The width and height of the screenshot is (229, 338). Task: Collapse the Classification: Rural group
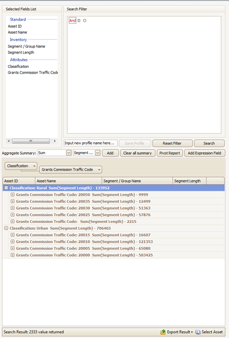click(6, 188)
